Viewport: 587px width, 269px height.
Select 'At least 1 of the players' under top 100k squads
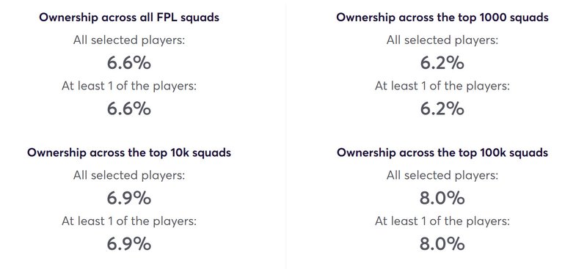point(442,221)
